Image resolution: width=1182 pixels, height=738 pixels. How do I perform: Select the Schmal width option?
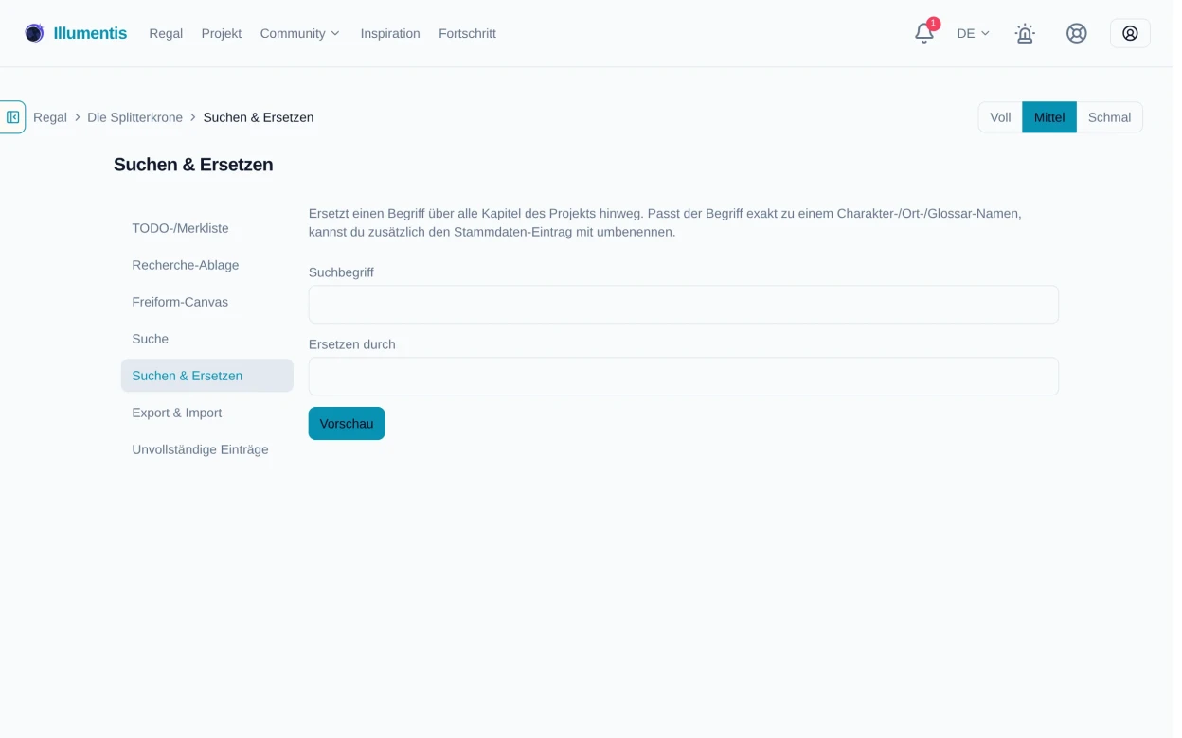tap(1109, 117)
